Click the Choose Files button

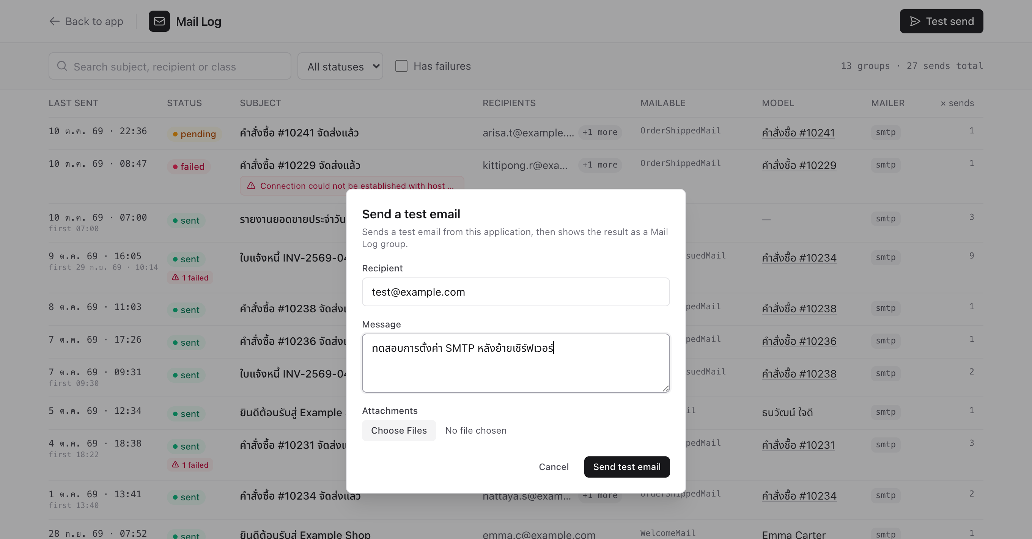399,430
